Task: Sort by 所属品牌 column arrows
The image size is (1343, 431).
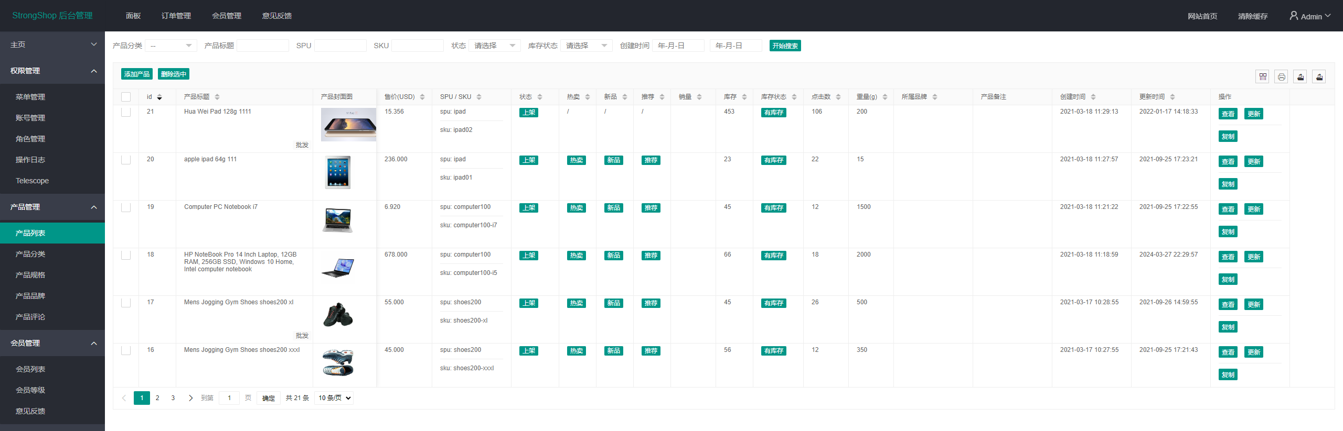Action: pyautogui.click(x=935, y=97)
